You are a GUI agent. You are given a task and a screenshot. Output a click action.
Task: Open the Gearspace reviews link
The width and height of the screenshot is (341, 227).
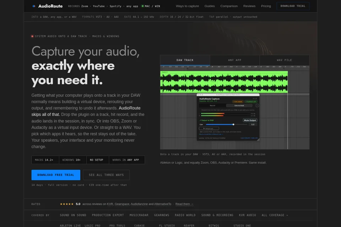pyautogui.click(x=122, y=204)
